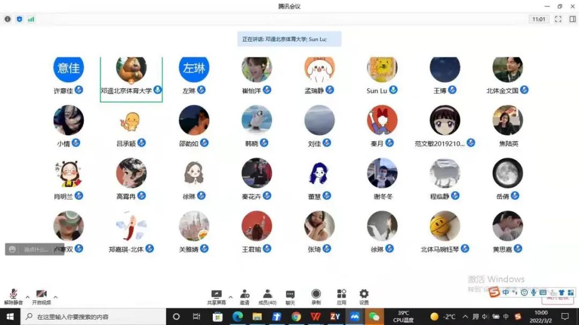Switch view layout icon at top right
The width and height of the screenshot is (579, 325).
point(573,19)
